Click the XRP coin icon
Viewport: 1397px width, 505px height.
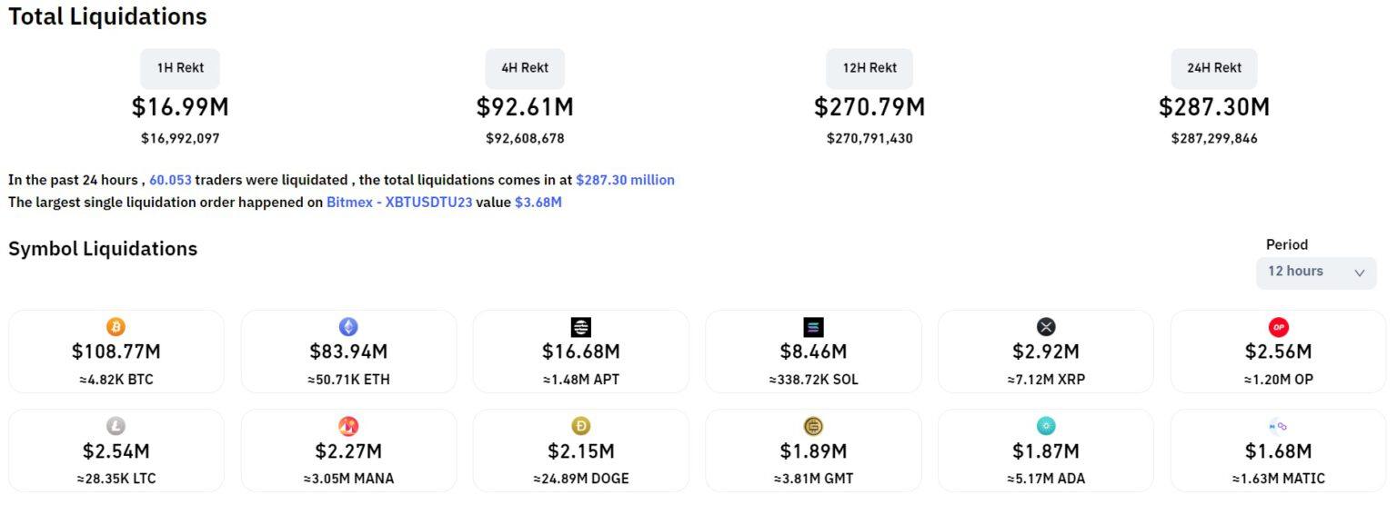tap(1046, 327)
